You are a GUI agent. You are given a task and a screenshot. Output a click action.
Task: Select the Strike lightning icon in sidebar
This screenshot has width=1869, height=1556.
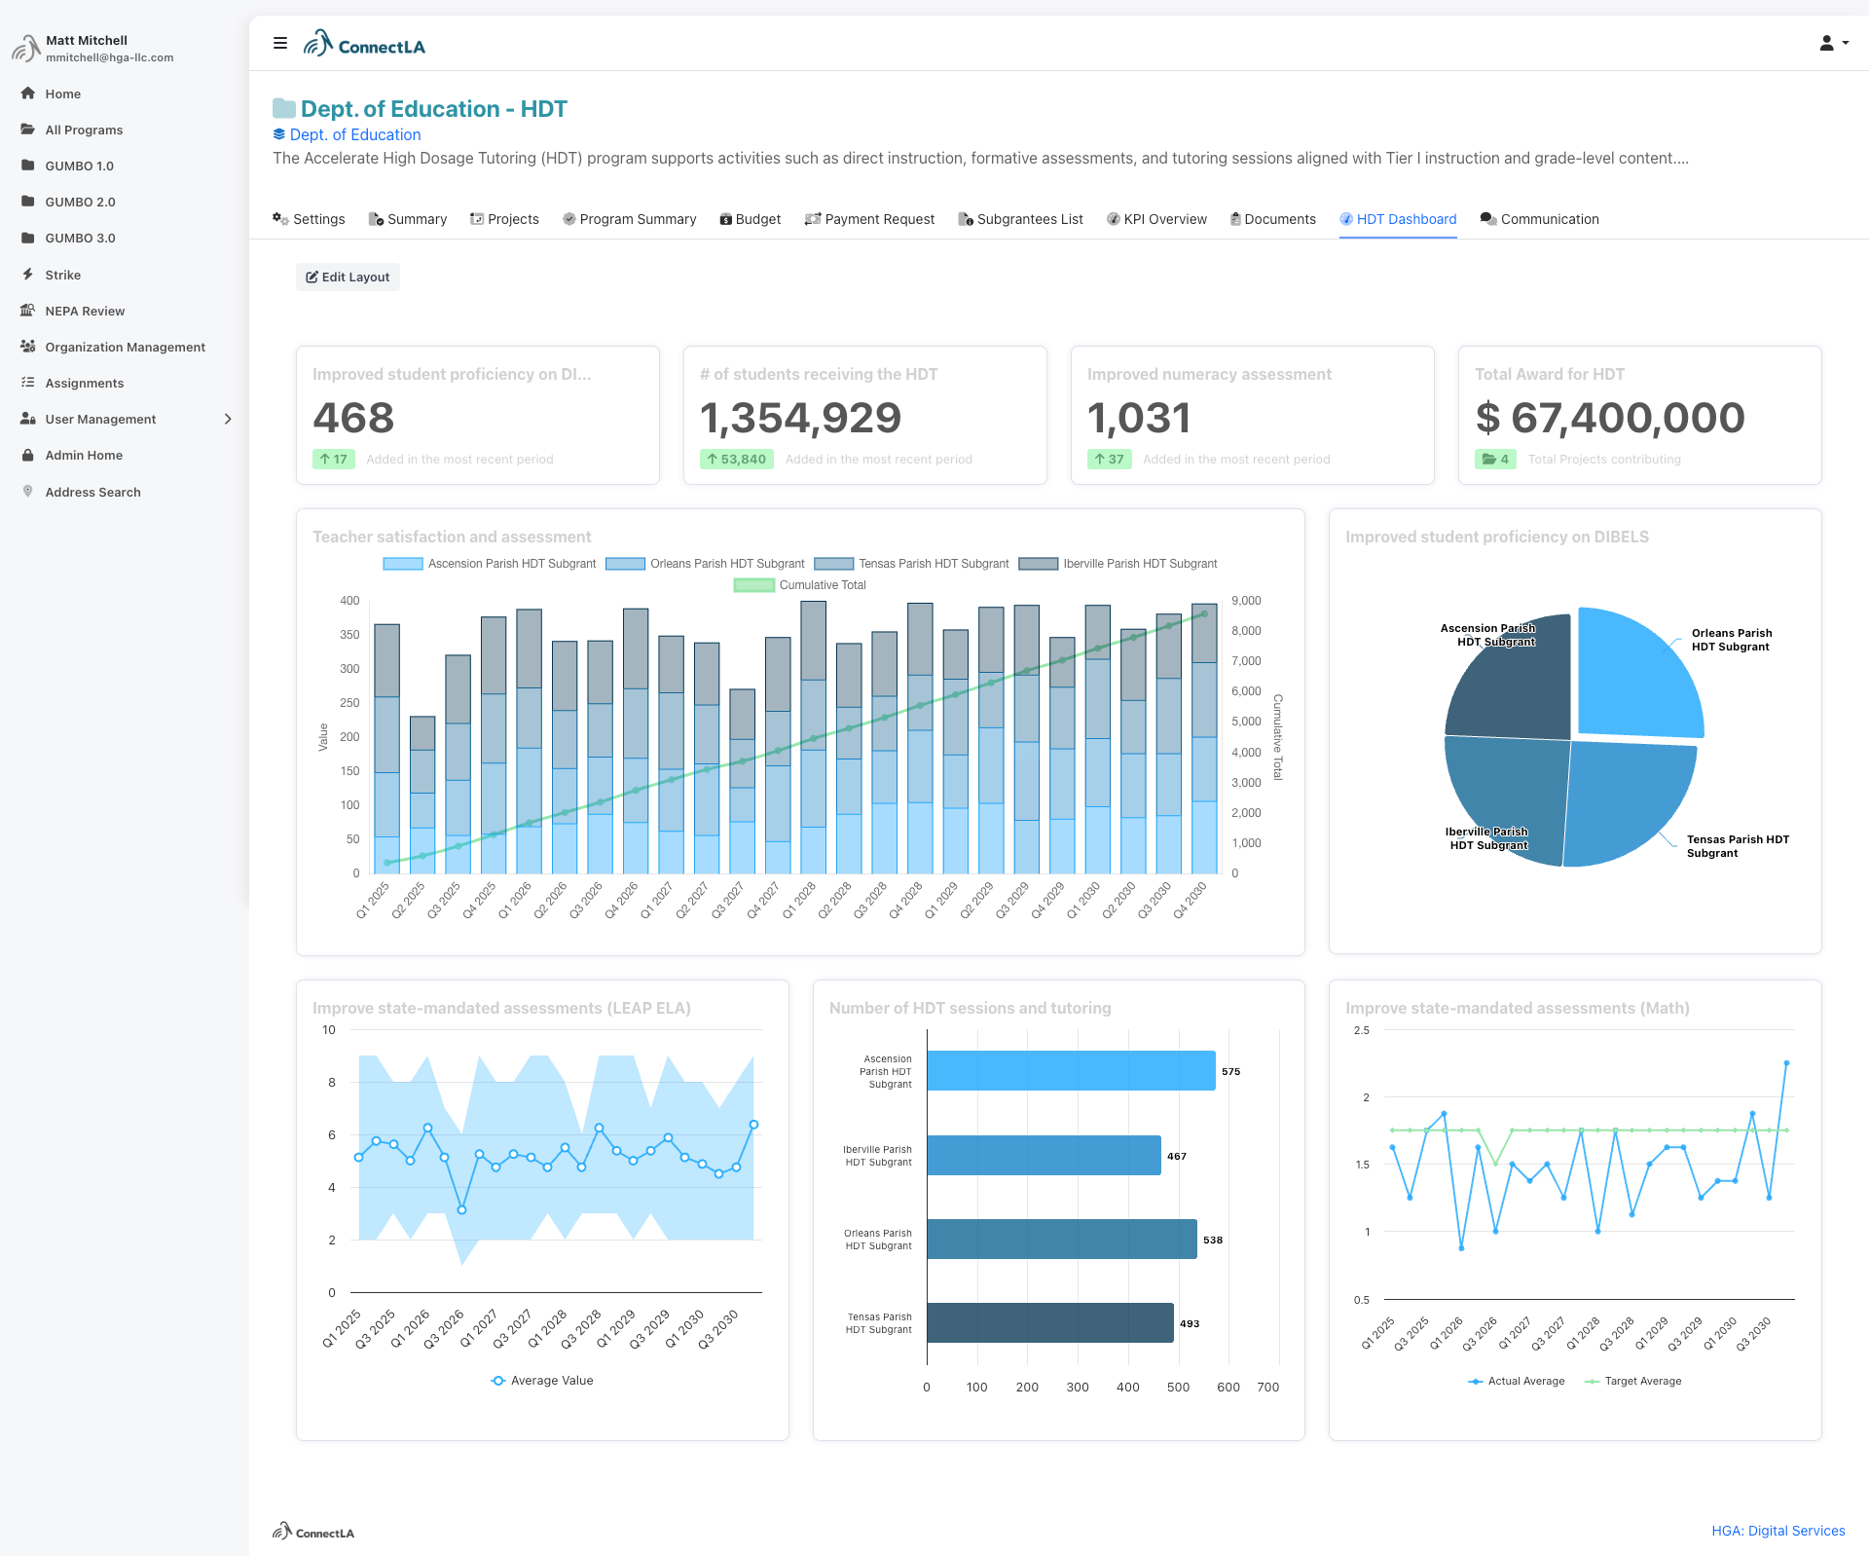point(29,275)
